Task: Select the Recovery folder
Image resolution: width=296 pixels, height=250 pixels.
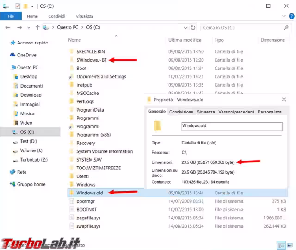Action: pyautogui.click(x=86, y=143)
